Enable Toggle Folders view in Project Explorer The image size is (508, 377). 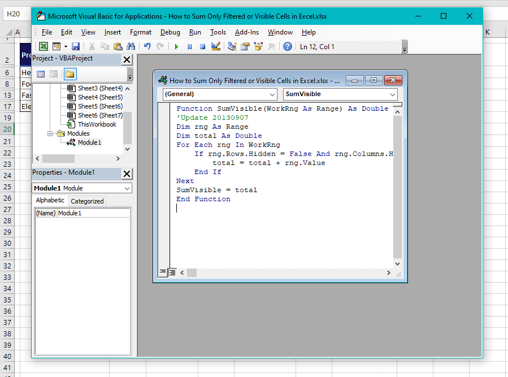(x=70, y=74)
